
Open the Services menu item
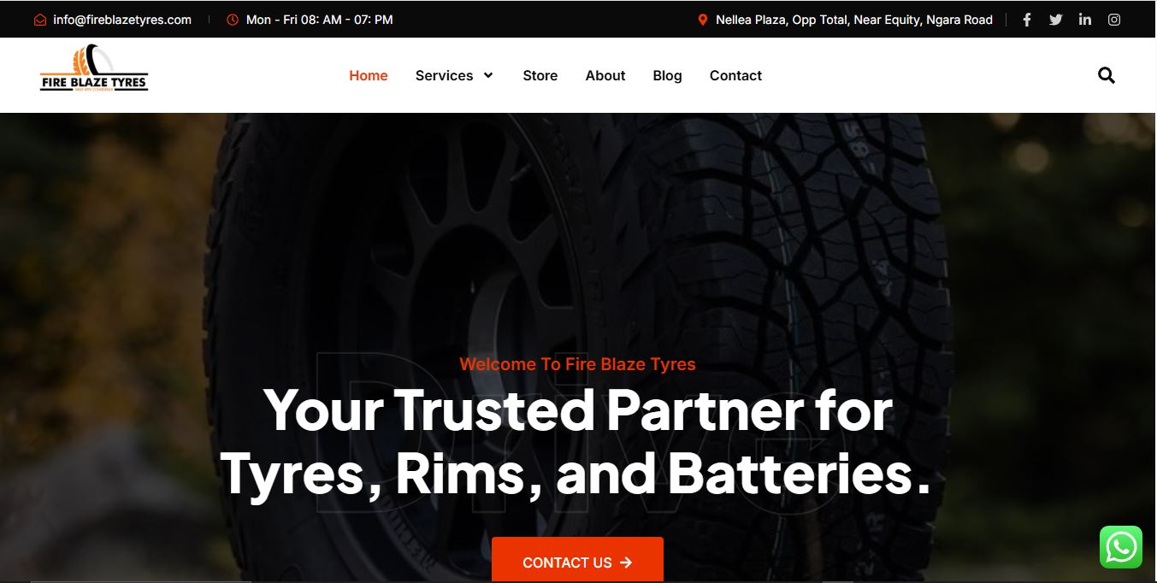click(x=445, y=75)
